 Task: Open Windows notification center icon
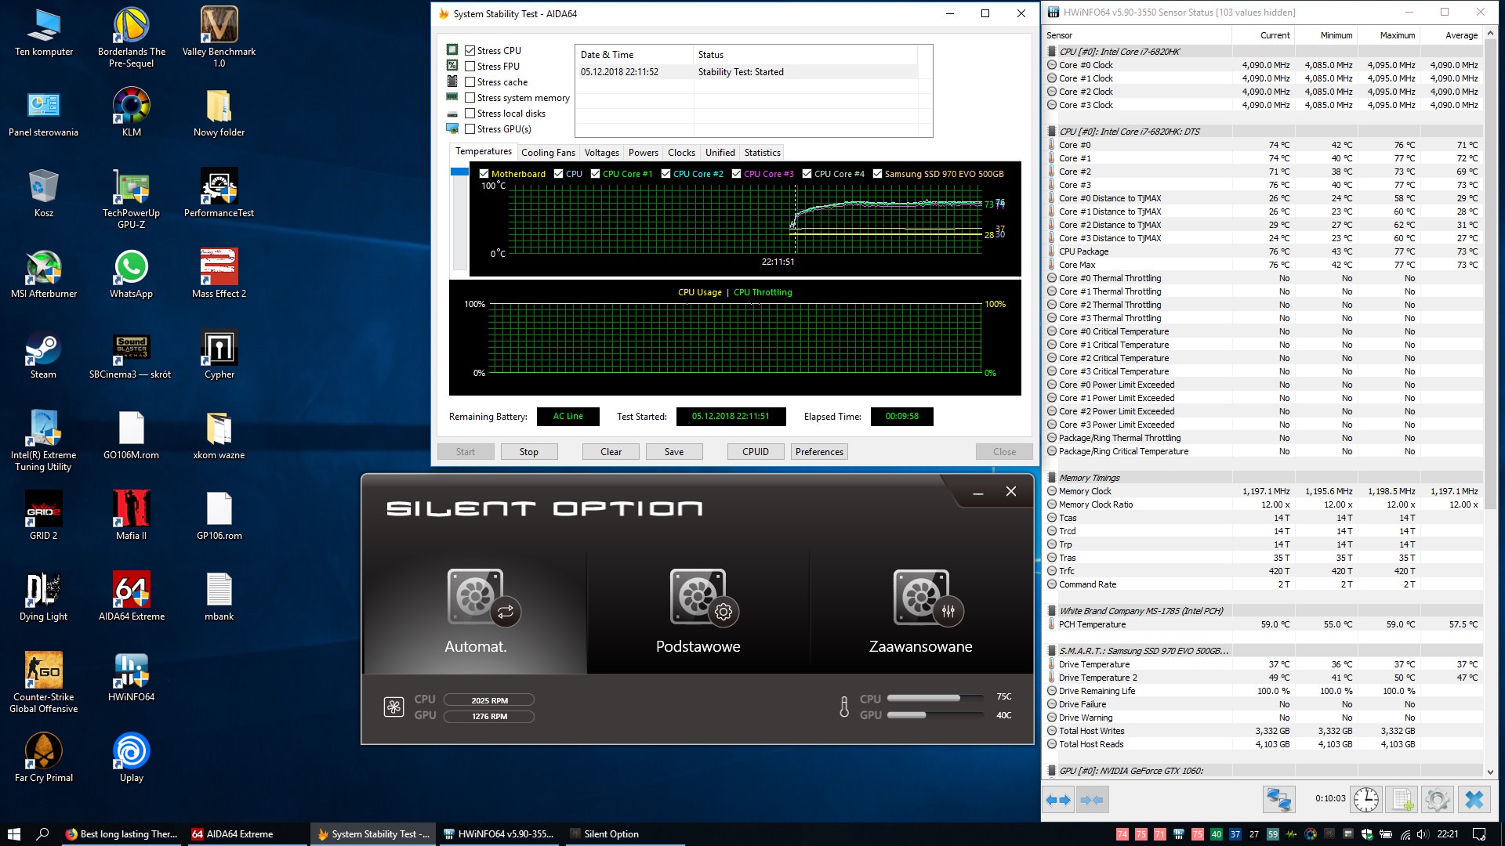click(1479, 834)
